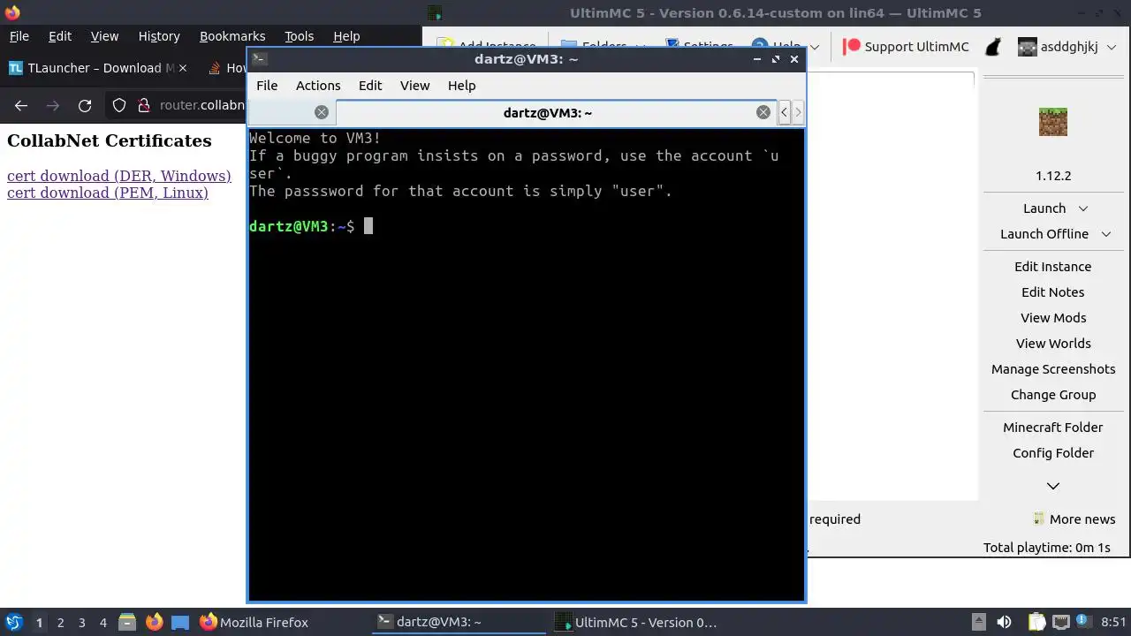Select virtual desktop 1
Image resolution: width=1131 pixels, height=636 pixels.
click(x=39, y=623)
